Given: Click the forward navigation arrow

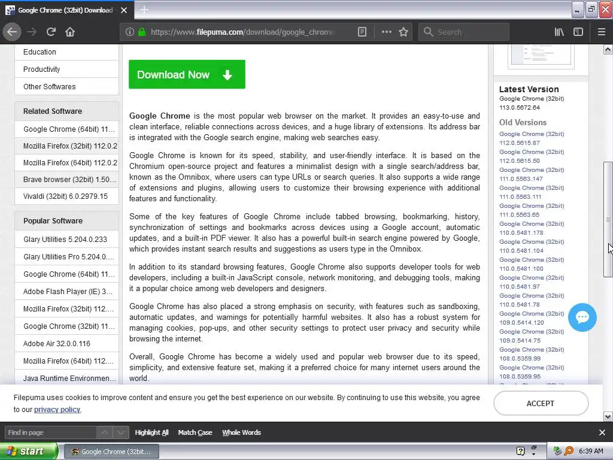Looking at the screenshot, I should point(32,32).
